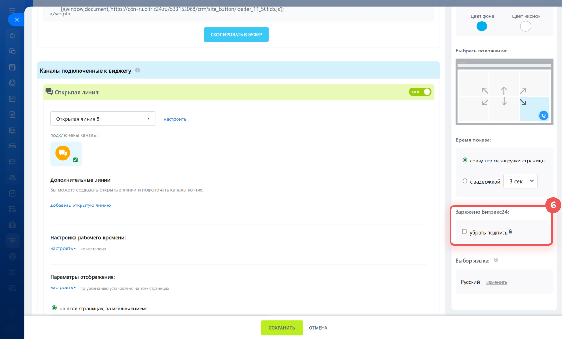The image size is (562, 339).
Task: Choose the up arrow widget position
Action: [x=504, y=90]
